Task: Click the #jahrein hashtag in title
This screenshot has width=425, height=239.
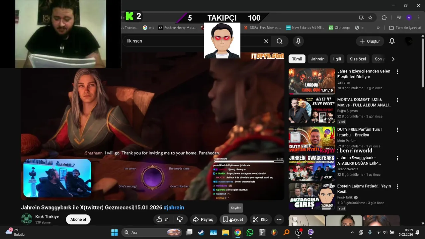Action: pyautogui.click(x=174, y=207)
